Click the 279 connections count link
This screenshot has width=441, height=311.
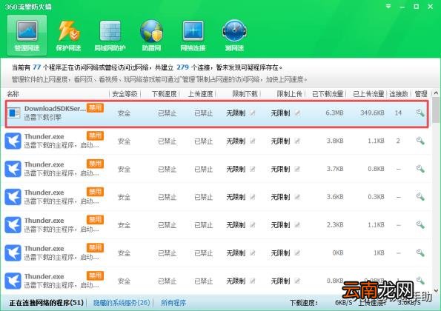tap(182, 67)
